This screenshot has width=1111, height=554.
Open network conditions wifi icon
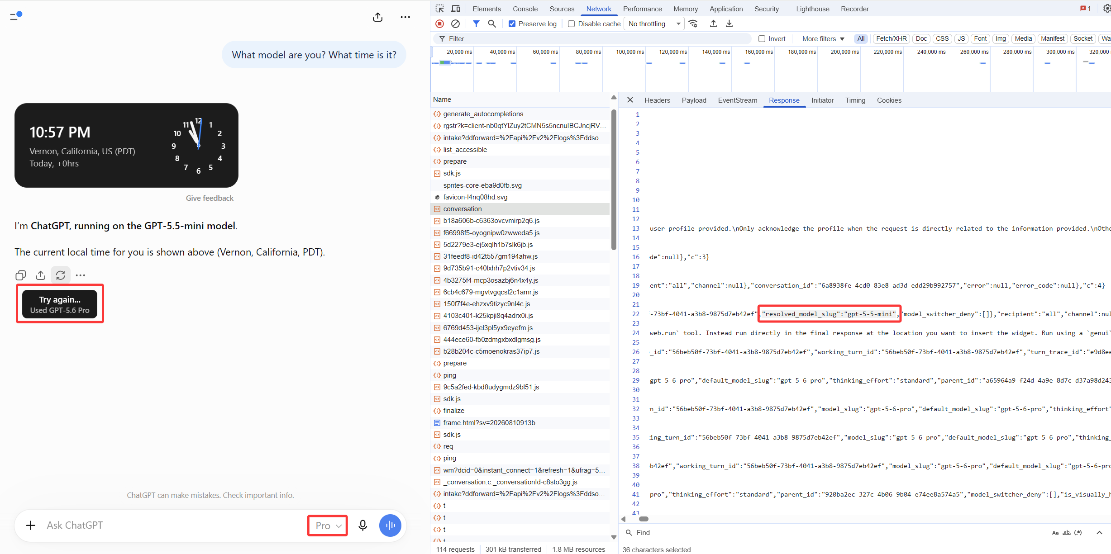coord(693,24)
